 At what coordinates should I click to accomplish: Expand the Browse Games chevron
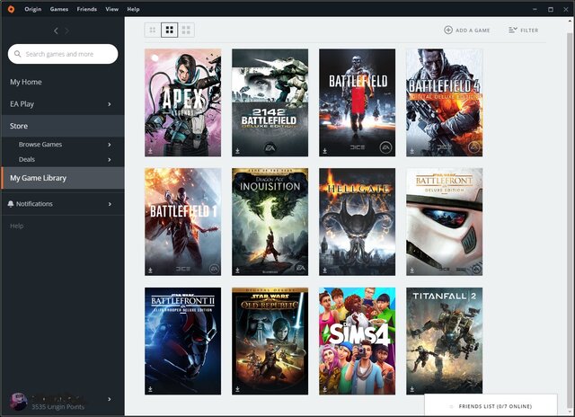pos(110,145)
